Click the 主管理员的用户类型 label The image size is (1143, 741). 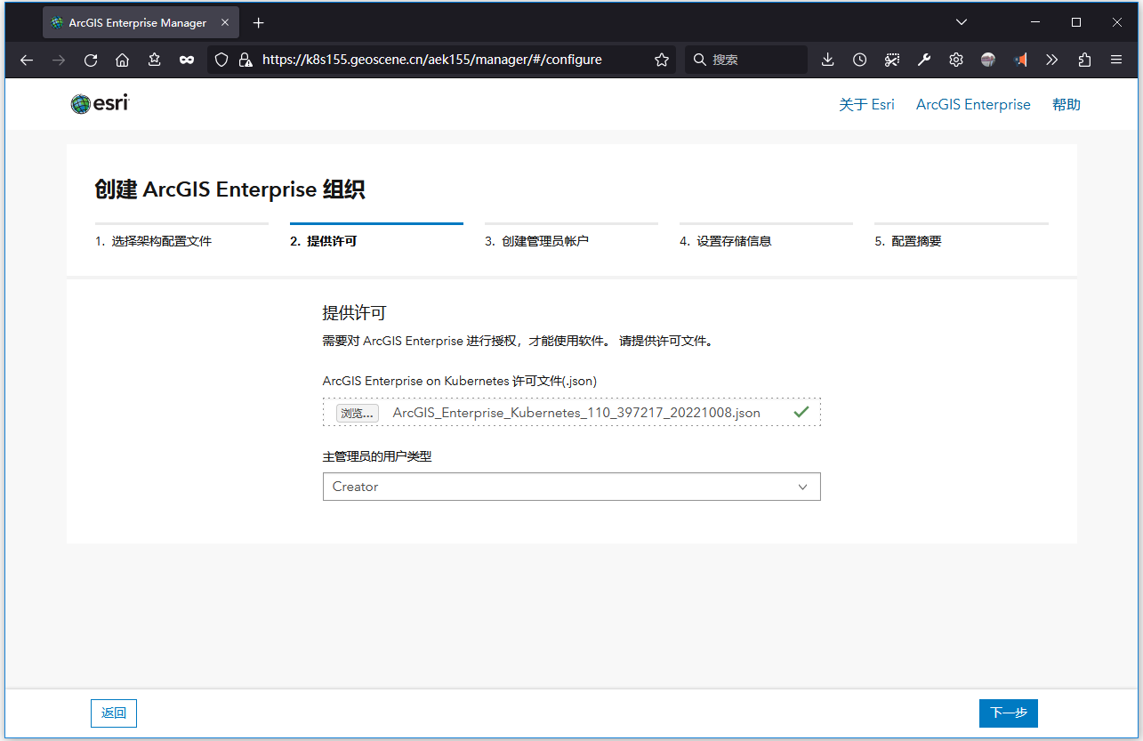tap(377, 456)
